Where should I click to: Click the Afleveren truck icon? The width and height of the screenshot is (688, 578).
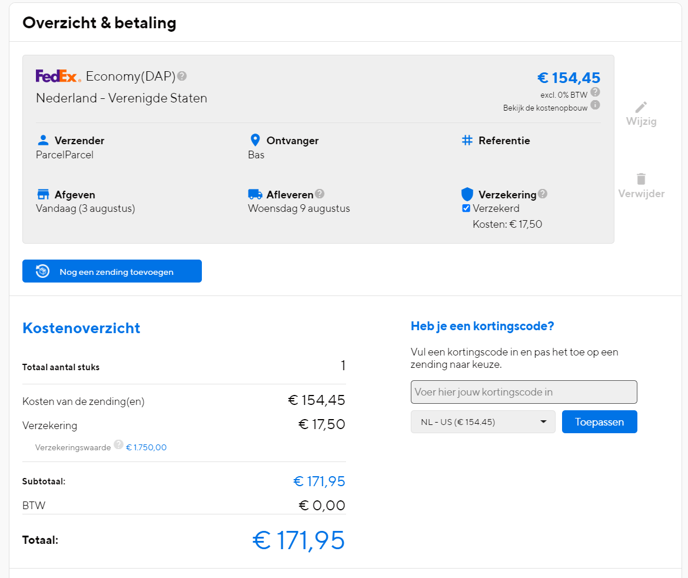click(255, 194)
